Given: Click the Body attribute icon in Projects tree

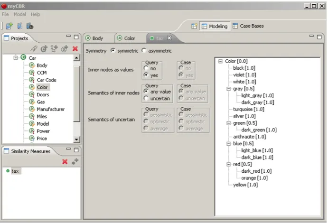Looking at the screenshot, I should click(32, 65).
